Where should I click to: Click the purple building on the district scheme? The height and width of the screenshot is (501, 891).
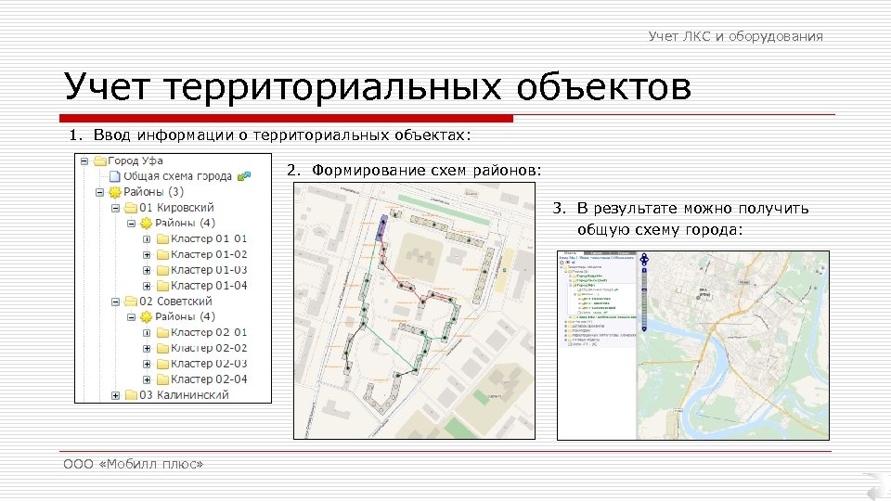pyautogui.click(x=381, y=227)
